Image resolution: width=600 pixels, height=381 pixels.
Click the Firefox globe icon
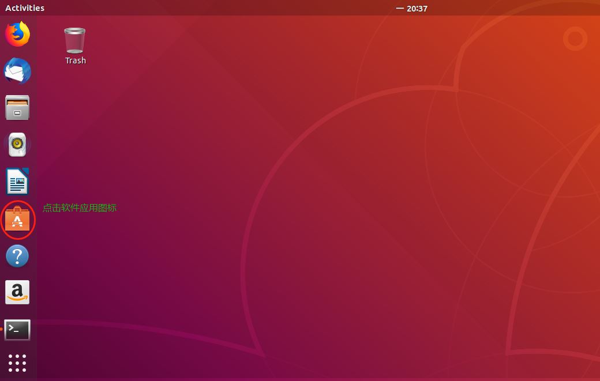point(17,34)
